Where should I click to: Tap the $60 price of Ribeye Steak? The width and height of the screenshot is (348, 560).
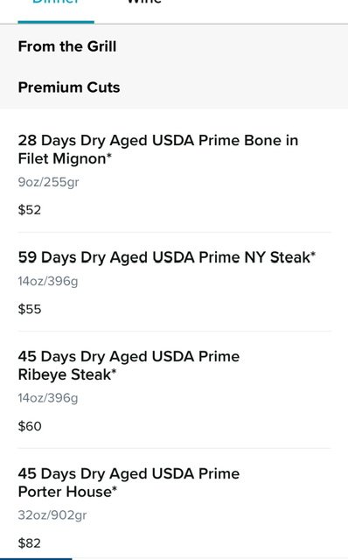click(30, 426)
